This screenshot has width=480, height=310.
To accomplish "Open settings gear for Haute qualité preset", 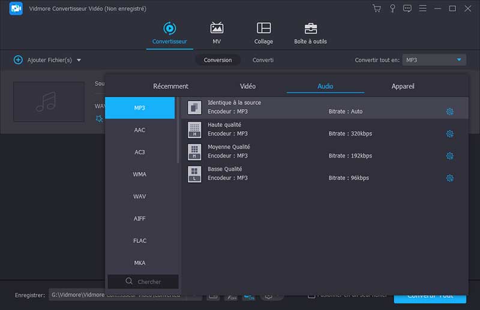I will click(449, 134).
